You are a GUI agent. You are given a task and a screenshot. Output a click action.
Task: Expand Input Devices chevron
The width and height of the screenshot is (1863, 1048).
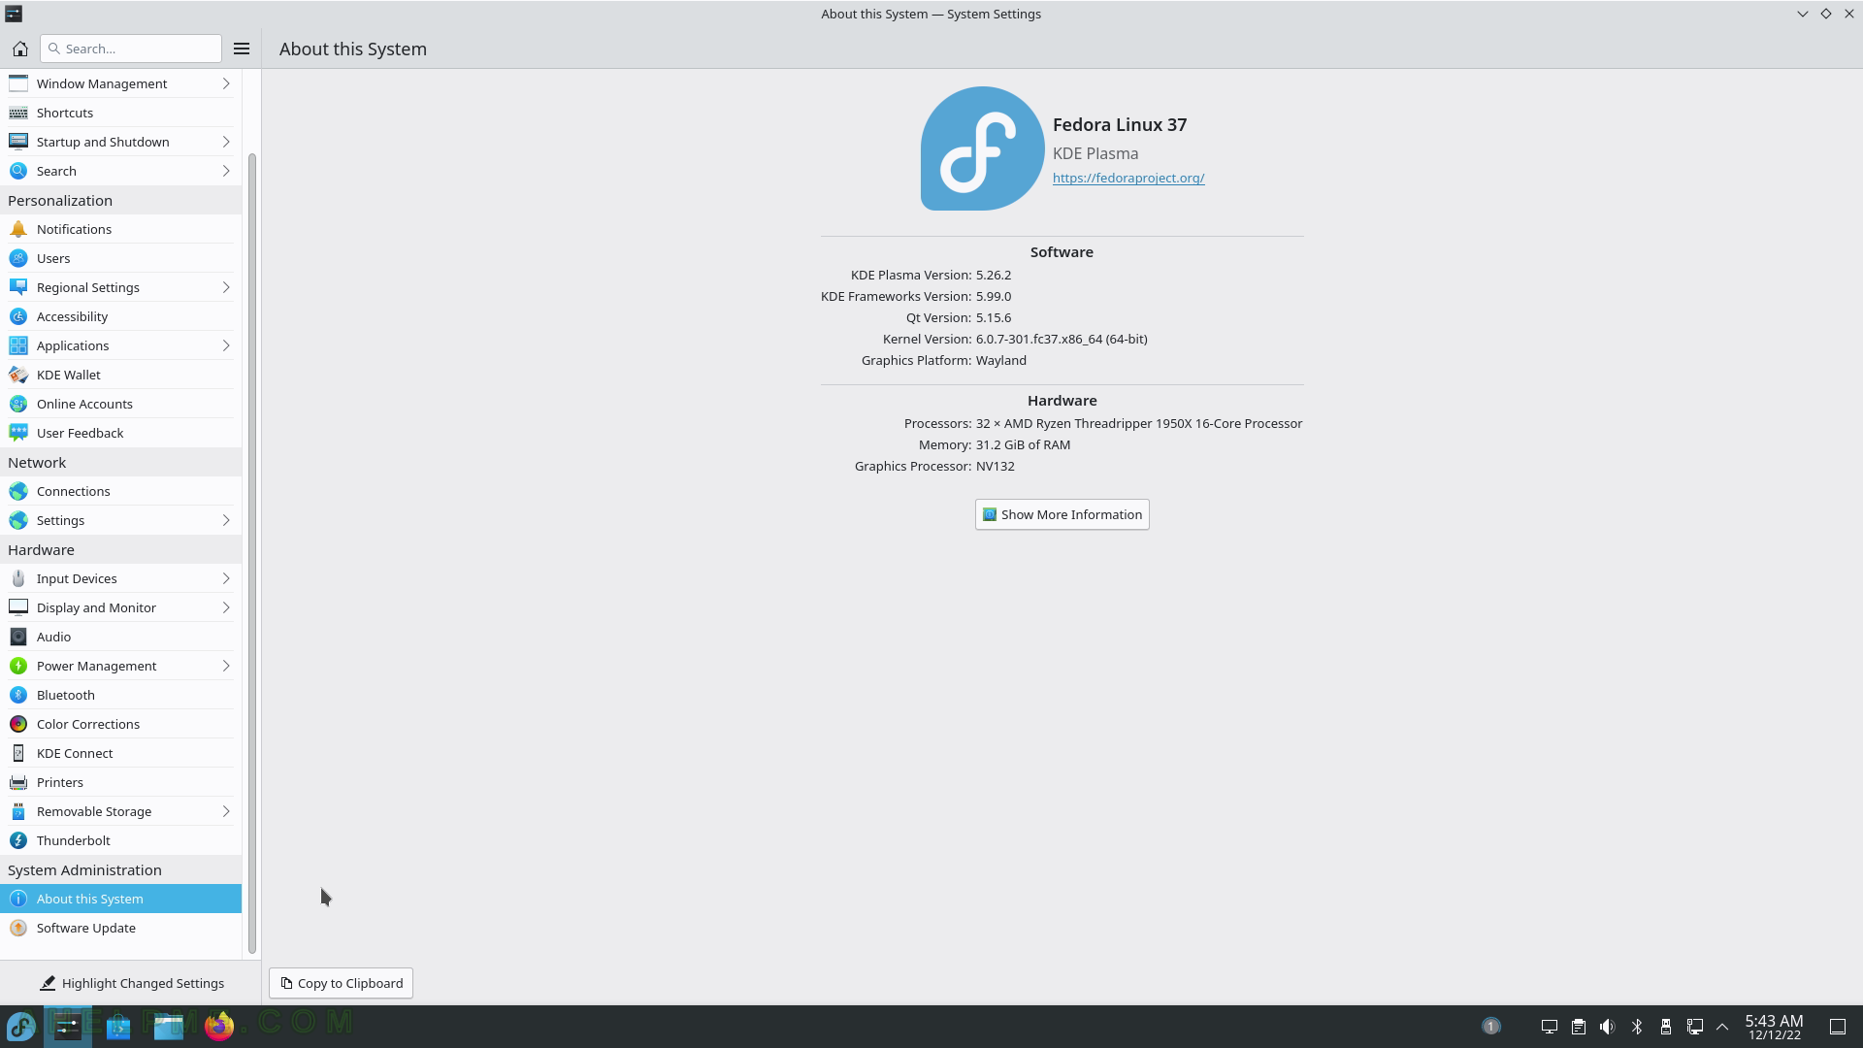pos(226,578)
